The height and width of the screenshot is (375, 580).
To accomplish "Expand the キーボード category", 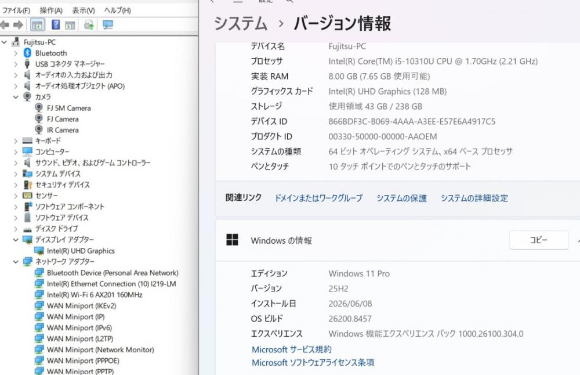I will point(16,141).
